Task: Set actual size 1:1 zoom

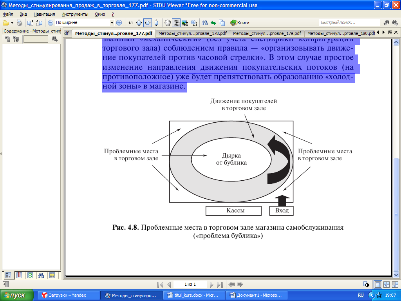Action: tap(130, 23)
